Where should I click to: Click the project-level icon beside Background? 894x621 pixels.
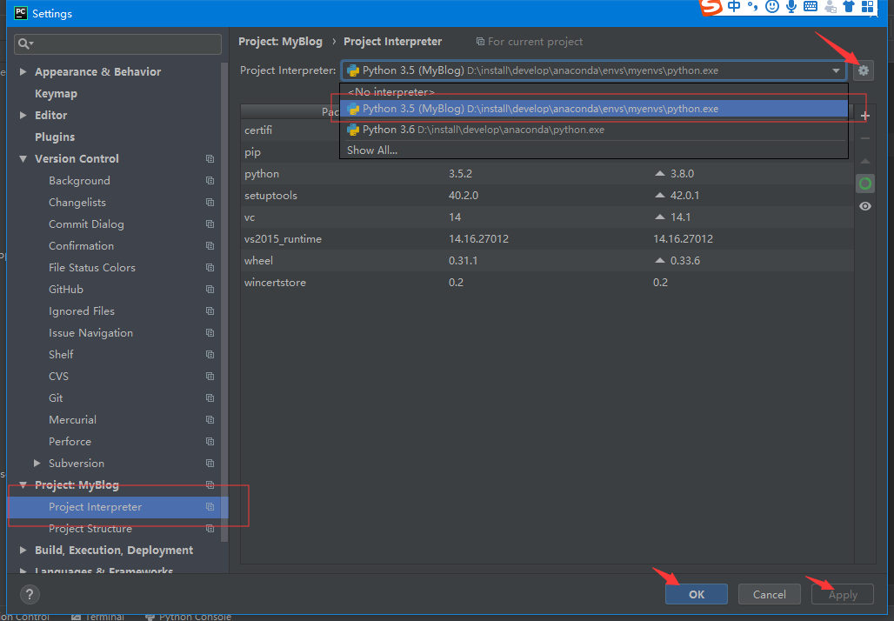point(210,180)
